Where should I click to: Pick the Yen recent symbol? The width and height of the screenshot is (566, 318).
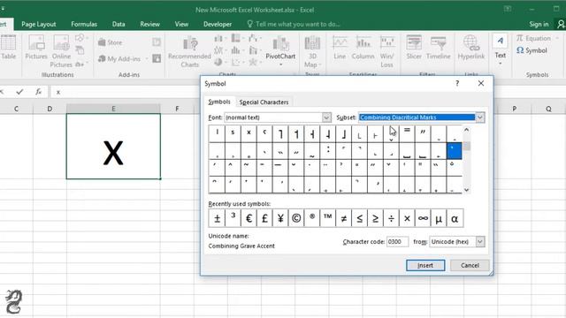[x=280, y=218]
